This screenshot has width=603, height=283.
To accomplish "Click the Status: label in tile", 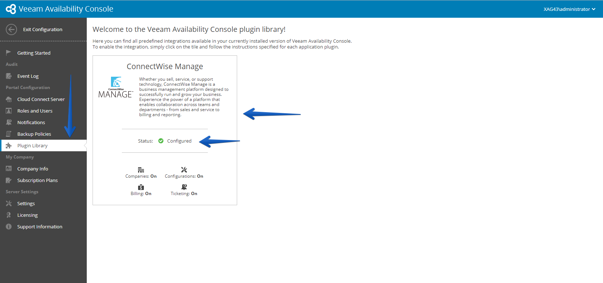I will [145, 141].
